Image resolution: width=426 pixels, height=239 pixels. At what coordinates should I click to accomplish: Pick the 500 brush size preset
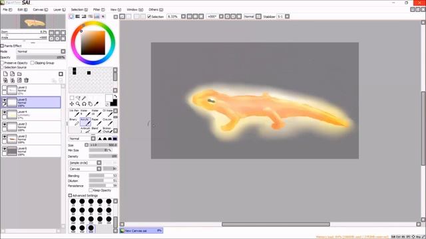pos(91,228)
